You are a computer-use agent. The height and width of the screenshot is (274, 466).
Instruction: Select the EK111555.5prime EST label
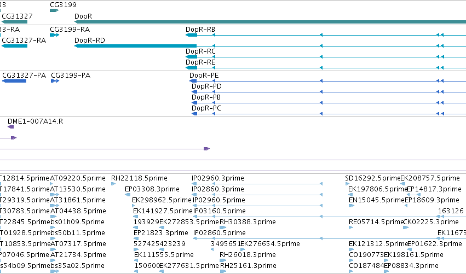[x=164, y=255]
